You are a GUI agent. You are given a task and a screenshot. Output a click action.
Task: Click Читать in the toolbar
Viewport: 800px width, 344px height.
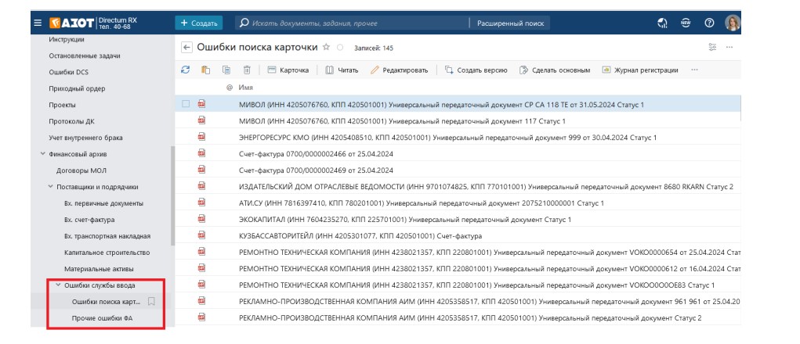(x=342, y=70)
